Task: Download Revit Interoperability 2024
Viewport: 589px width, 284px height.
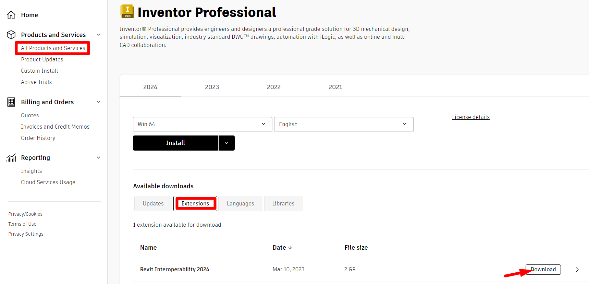Action: point(543,270)
